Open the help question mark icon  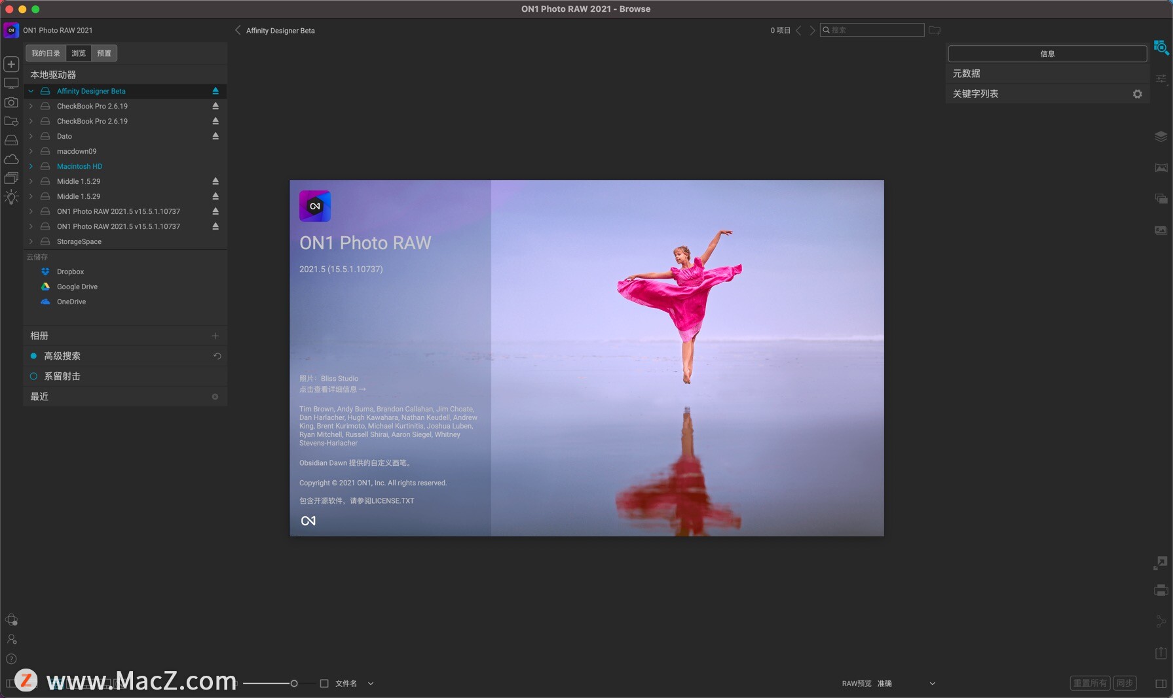point(11,659)
